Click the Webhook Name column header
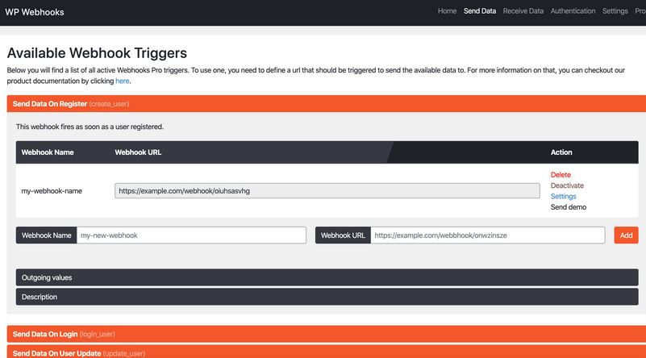646x358 pixels. pos(48,152)
